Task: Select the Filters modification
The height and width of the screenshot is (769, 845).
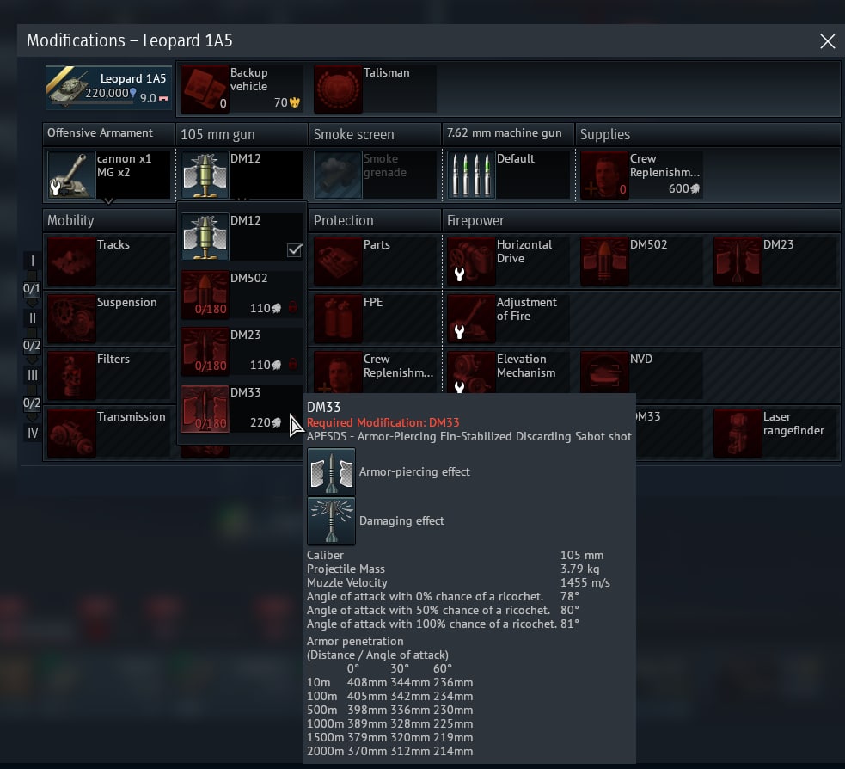Action: pos(109,376)
